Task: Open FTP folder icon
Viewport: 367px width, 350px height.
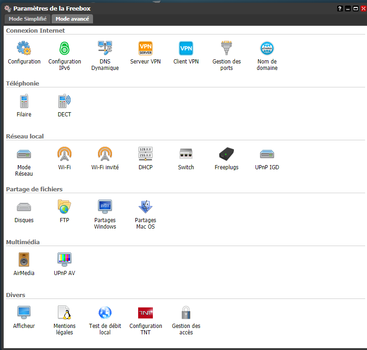Action: point(64,207)
